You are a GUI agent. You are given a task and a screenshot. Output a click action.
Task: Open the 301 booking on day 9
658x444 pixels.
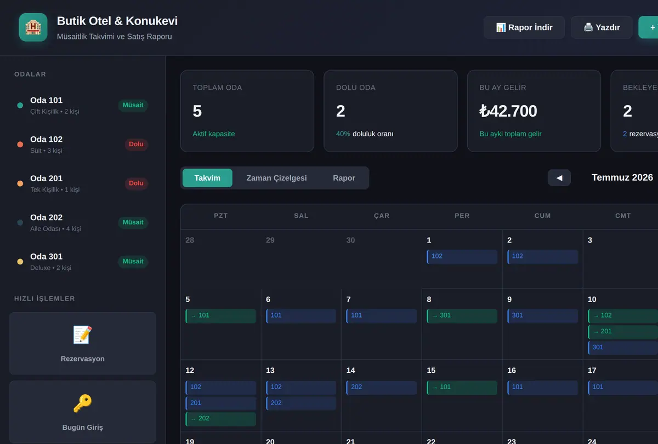pos(543,316)
